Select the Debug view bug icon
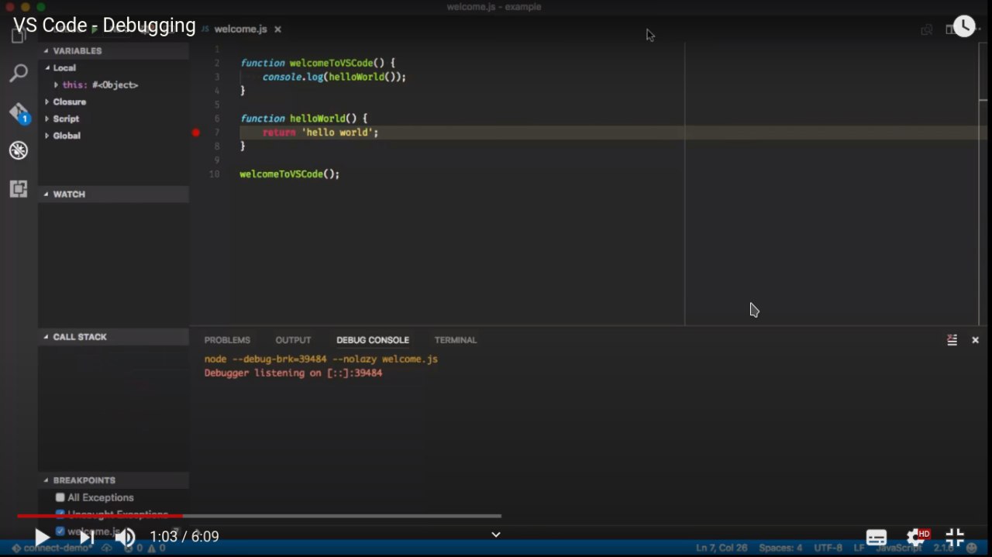992x557 pixels. 19,150
